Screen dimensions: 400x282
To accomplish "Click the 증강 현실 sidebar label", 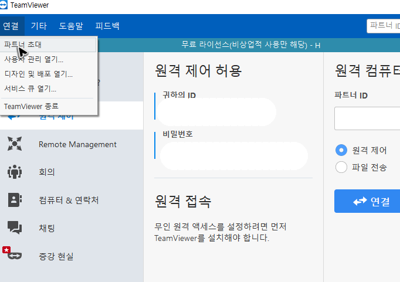I will coord(56,256).
